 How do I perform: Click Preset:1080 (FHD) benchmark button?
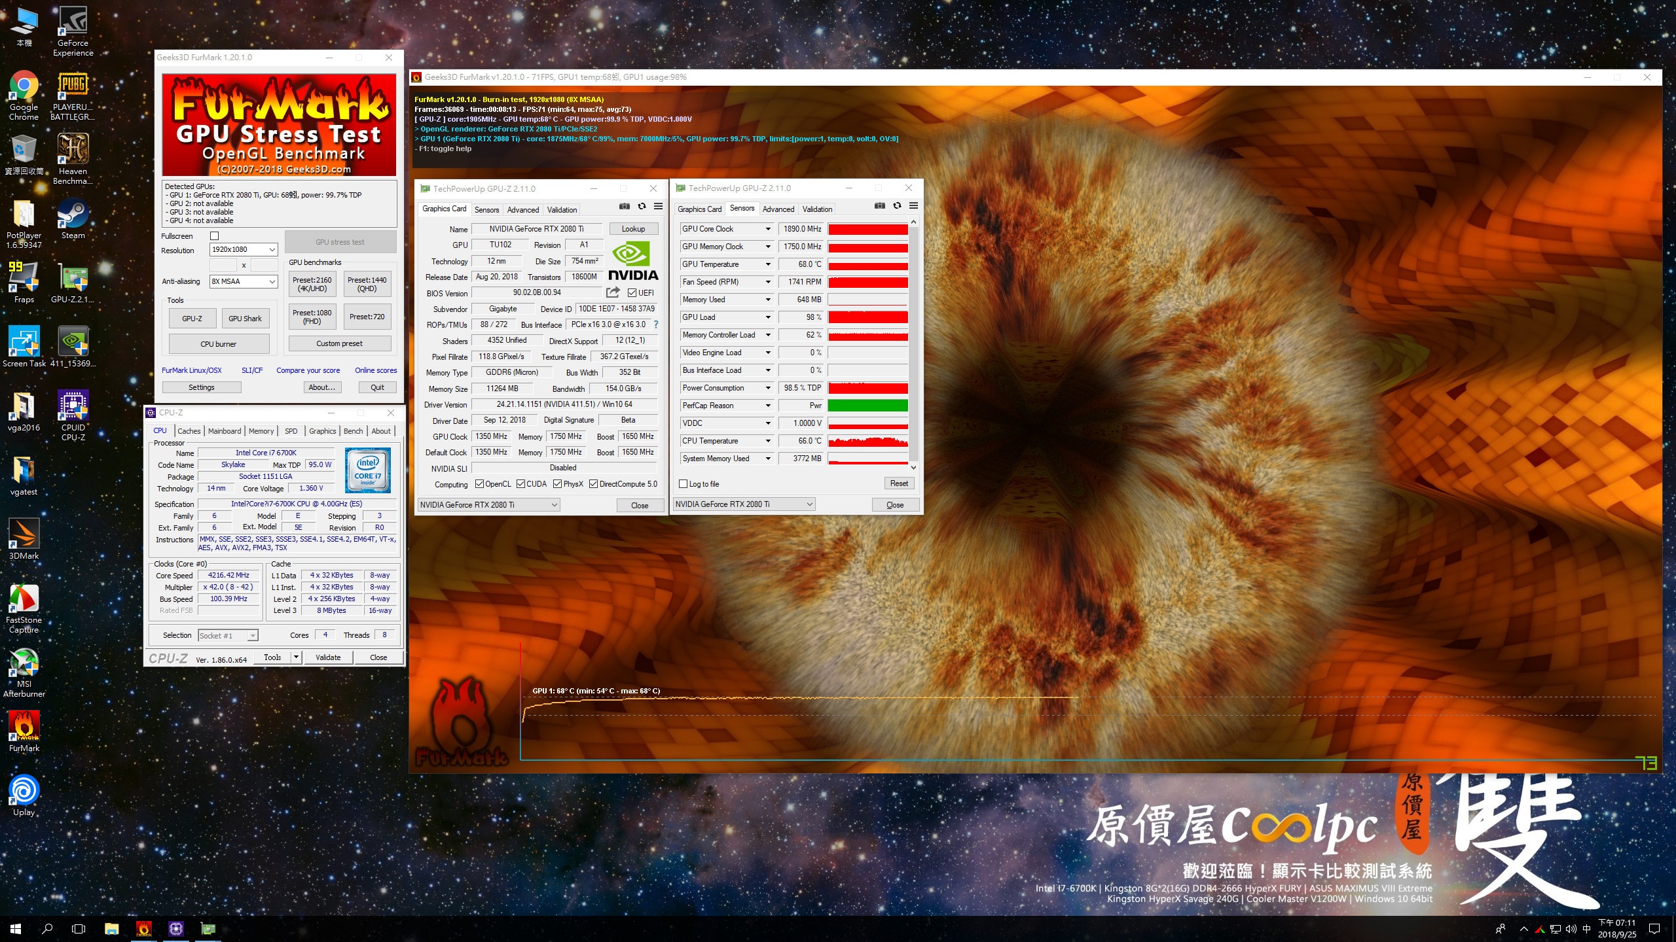click(312, 317)
